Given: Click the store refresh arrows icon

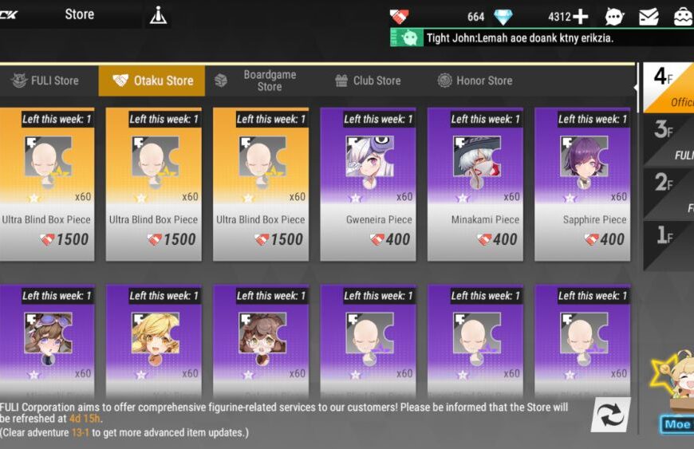Looking at the screenshot, I should 611,415.
